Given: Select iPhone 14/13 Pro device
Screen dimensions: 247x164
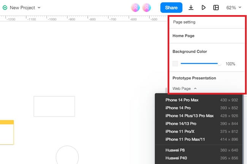Looking at the screenshot, I should click(x=199, y=123).
